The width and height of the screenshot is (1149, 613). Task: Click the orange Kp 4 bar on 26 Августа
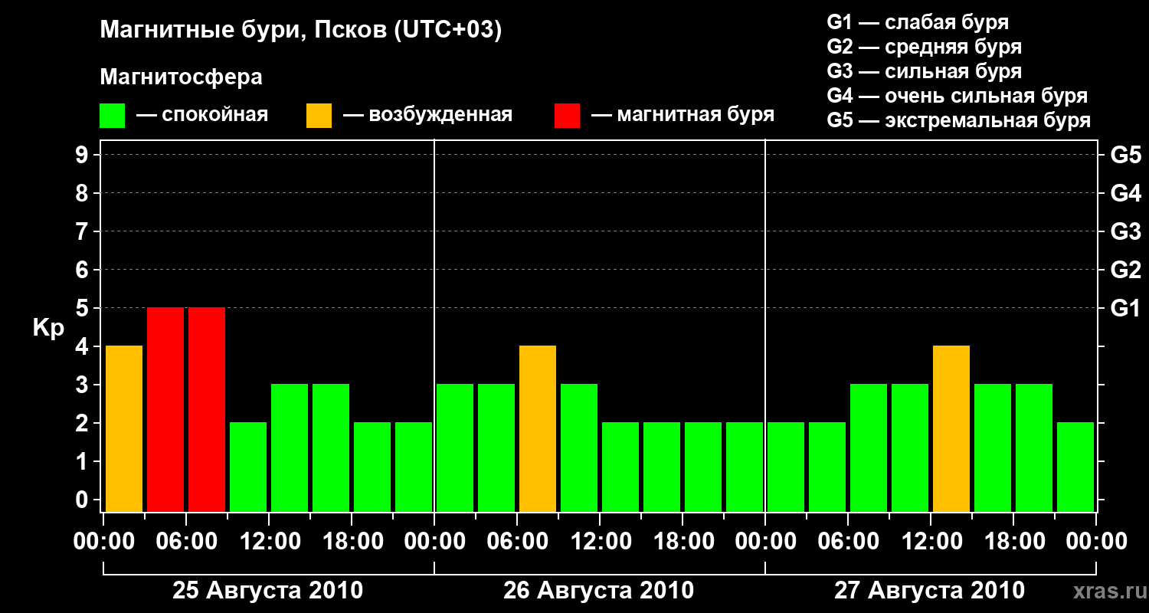coord(538,428)
